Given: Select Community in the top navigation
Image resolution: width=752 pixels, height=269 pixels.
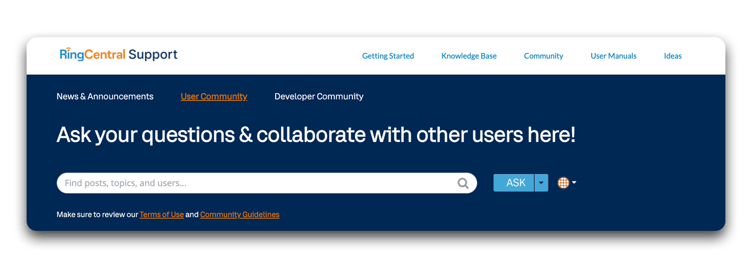Looking at the screenshot, I should click(x=543, y=56).
